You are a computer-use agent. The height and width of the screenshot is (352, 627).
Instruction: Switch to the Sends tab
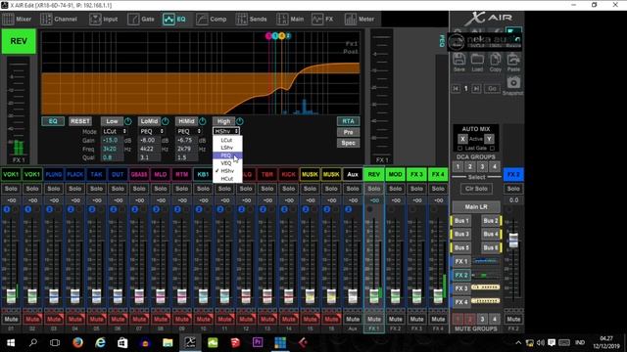coord(252,20)
